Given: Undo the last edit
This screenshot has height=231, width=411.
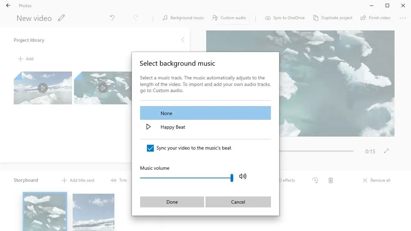Looking at the screenshot, I should [112, 18].
